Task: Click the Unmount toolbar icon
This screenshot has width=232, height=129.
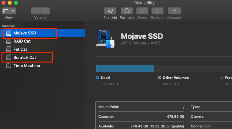Action: [x=174, y=11]
